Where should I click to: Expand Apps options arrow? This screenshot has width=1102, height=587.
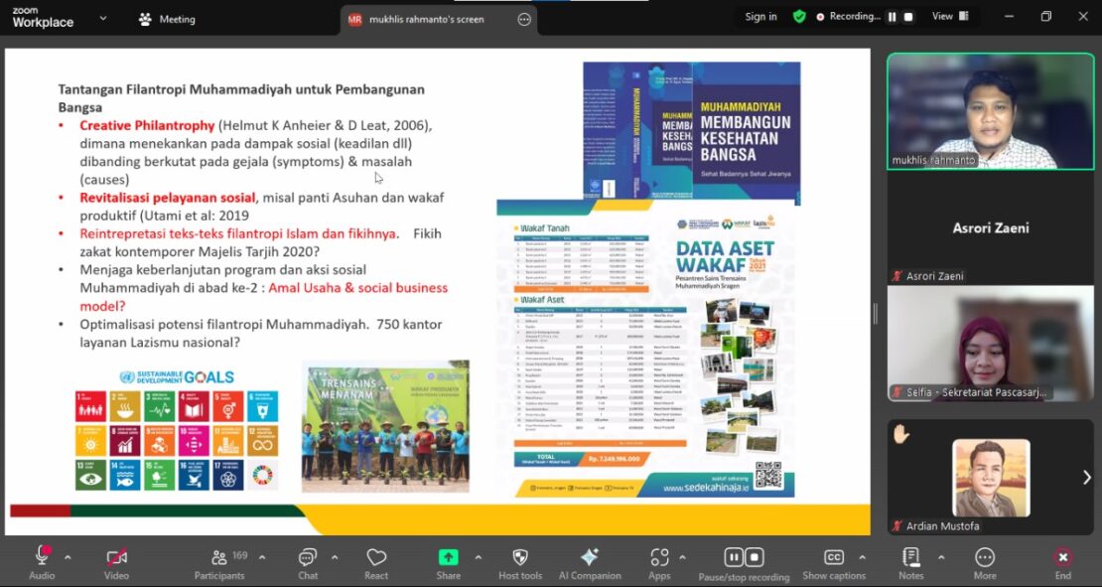[682, 557]
